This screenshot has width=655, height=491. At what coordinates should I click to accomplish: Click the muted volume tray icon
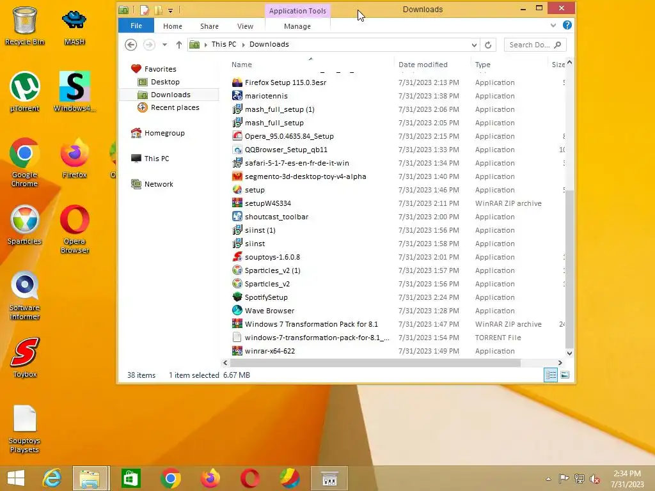coord(595,479)
